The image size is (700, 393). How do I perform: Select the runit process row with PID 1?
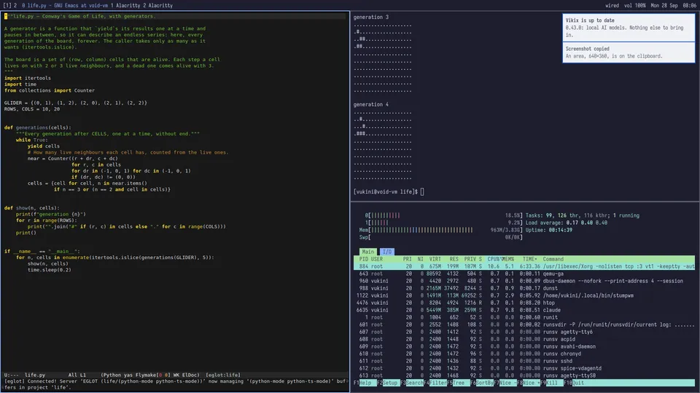pos(524,317)
